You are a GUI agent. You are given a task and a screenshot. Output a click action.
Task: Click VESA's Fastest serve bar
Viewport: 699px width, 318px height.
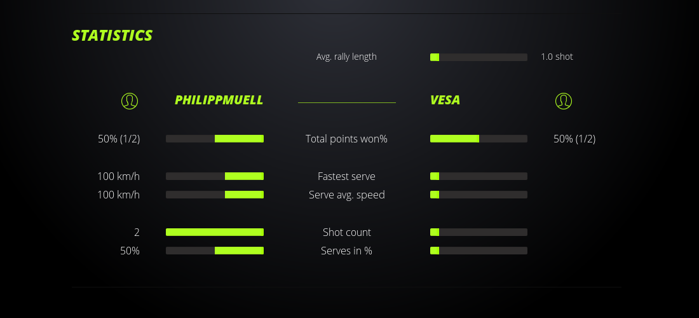point(478,176)
